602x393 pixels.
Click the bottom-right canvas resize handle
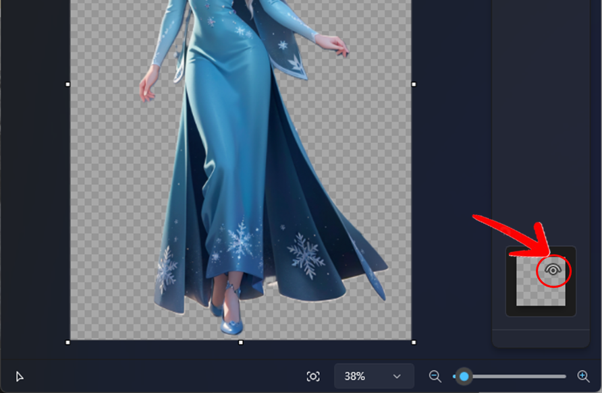414,342
